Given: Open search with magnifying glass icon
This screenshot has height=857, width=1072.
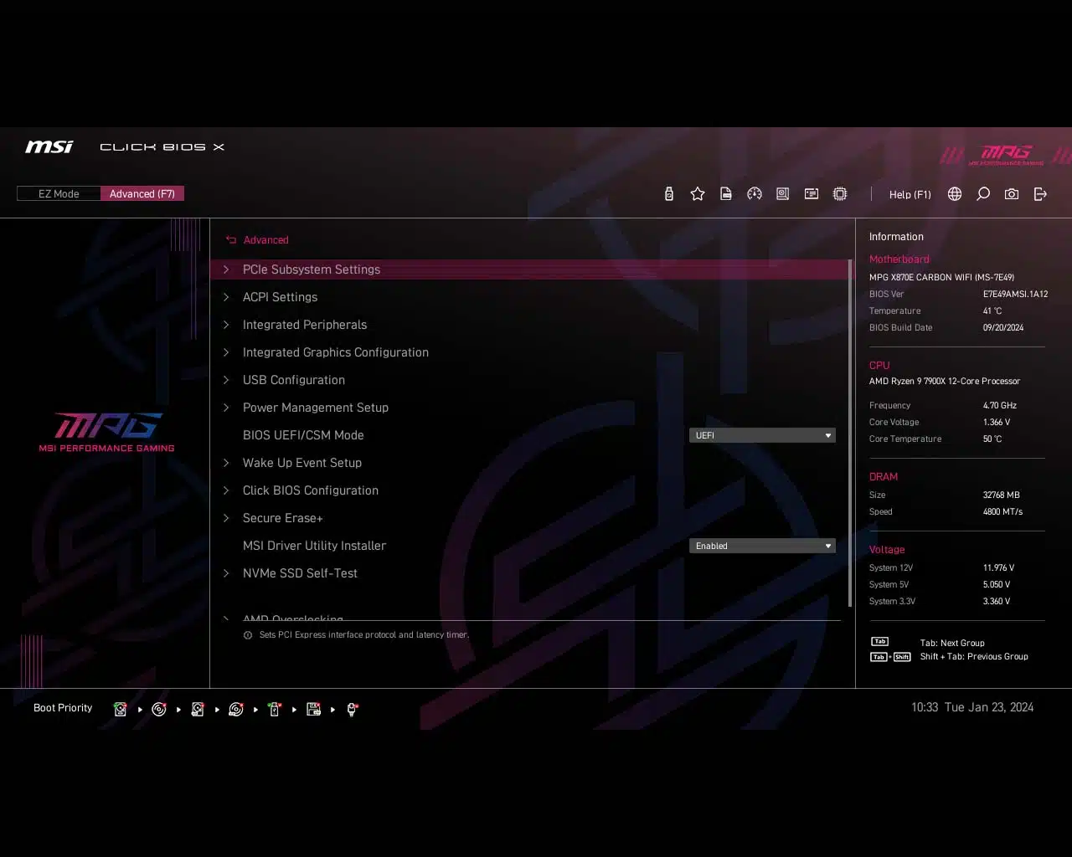Looking at the screenshot, I should point(983,194).
